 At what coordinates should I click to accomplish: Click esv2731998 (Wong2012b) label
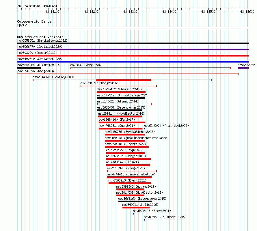[x=126, y=168]
